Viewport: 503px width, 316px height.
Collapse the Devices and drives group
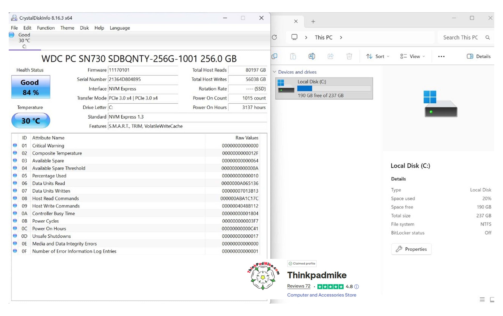[275, 72]
